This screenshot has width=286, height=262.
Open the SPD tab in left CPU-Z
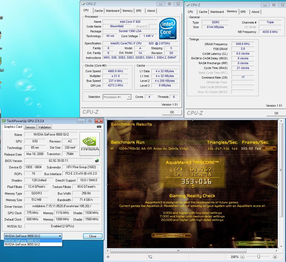pyautogui.click(x=139, y=11)
